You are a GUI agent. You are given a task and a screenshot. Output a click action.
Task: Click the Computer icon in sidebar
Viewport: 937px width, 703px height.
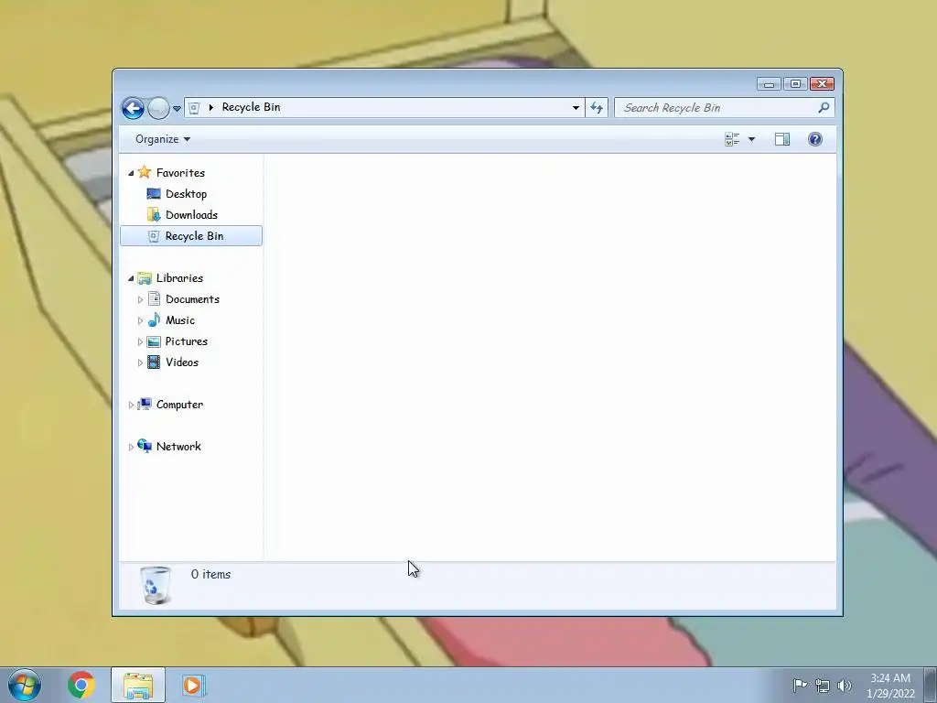(144, 404)
